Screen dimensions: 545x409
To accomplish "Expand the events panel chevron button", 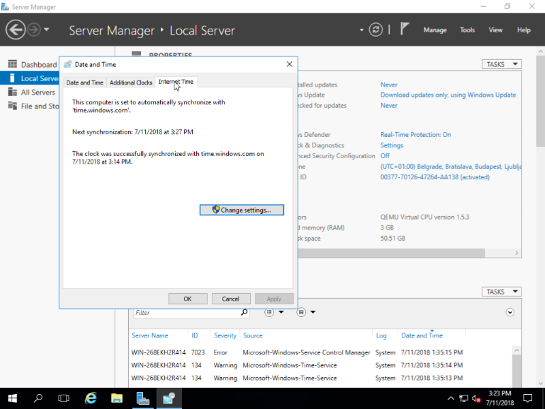I will [510, 312].
